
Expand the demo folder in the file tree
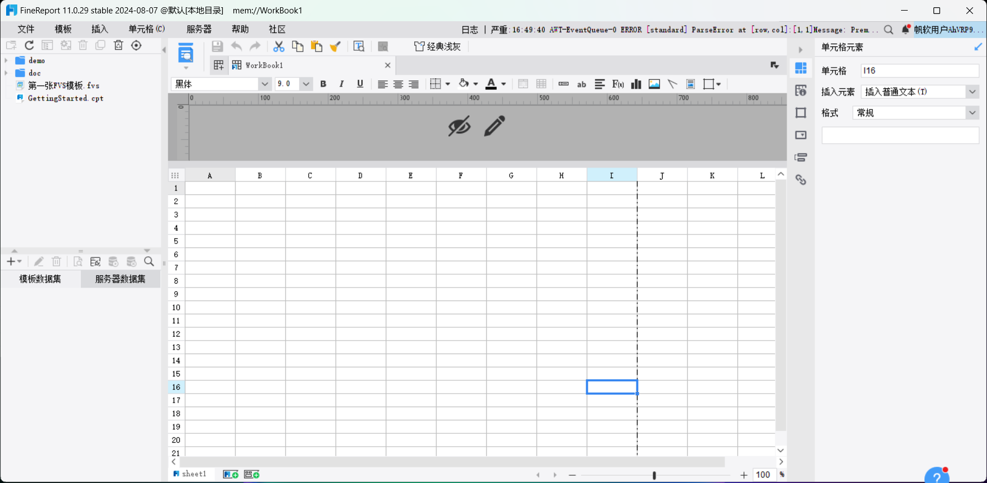(x=6, y=60)
